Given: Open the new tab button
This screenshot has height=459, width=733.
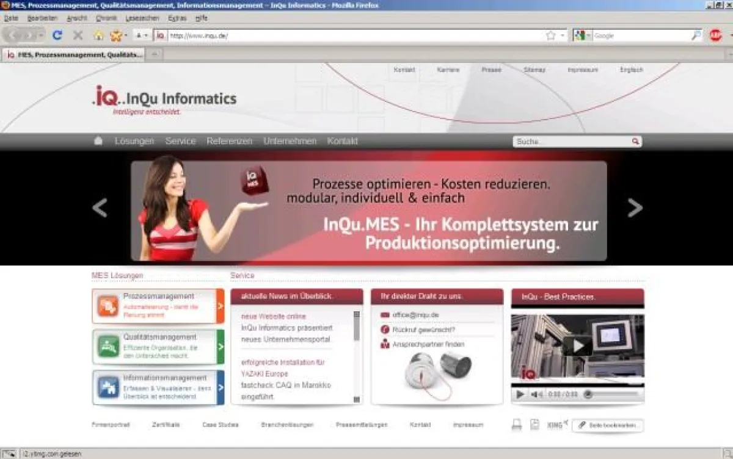Looking at the screenshot, I should point(155,54).
